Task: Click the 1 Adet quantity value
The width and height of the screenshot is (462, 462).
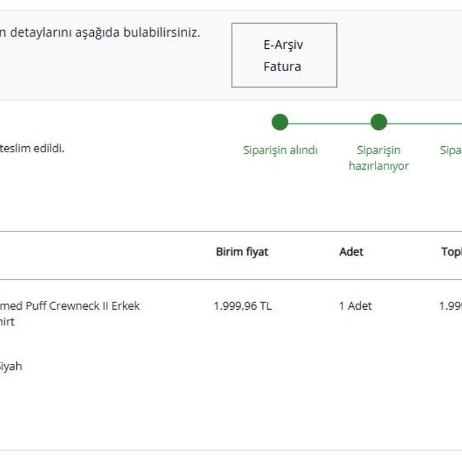Action: pyautogui.click(x=355, y=306)
